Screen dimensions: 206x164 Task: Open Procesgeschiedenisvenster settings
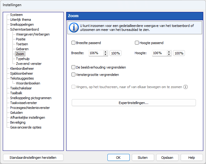click(30, 108)
